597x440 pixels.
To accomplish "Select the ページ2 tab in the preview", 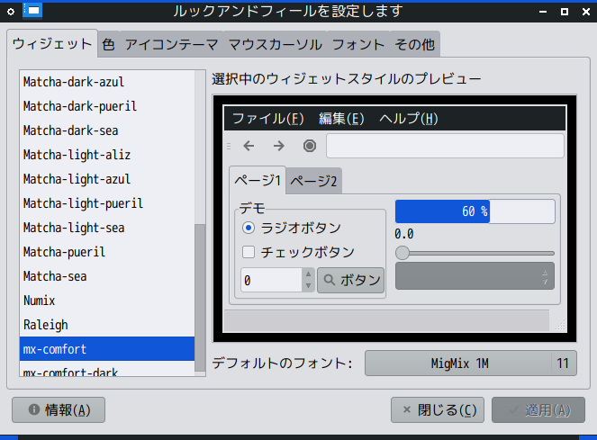I will (313, 181).
